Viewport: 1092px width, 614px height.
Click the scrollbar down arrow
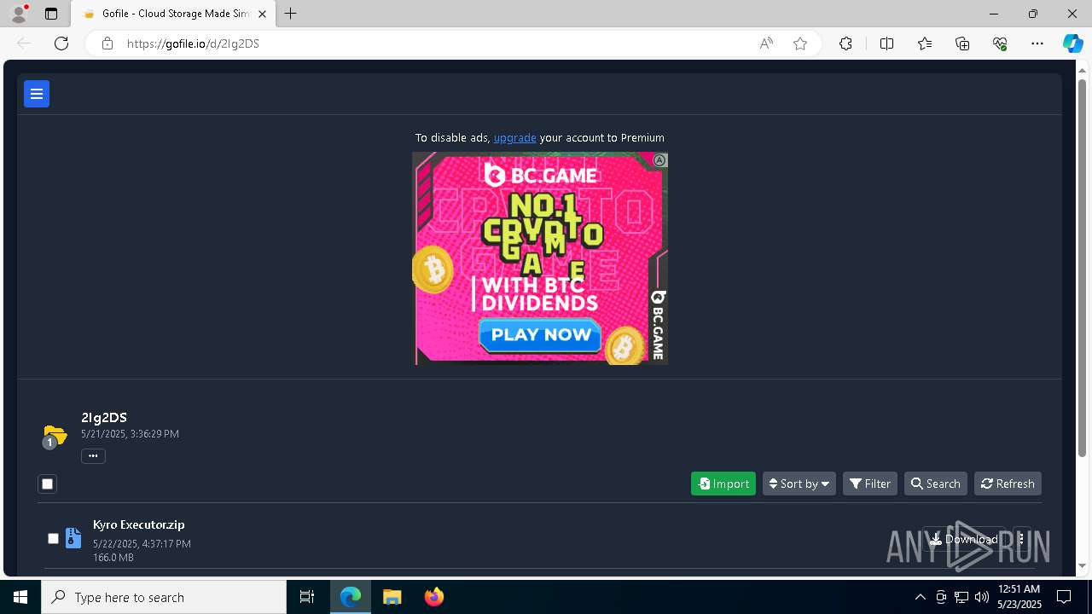(x=1083, y=565)
